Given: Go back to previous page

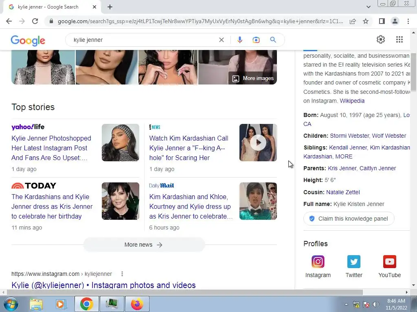Looking at the screenshot, I should point(9,21).
